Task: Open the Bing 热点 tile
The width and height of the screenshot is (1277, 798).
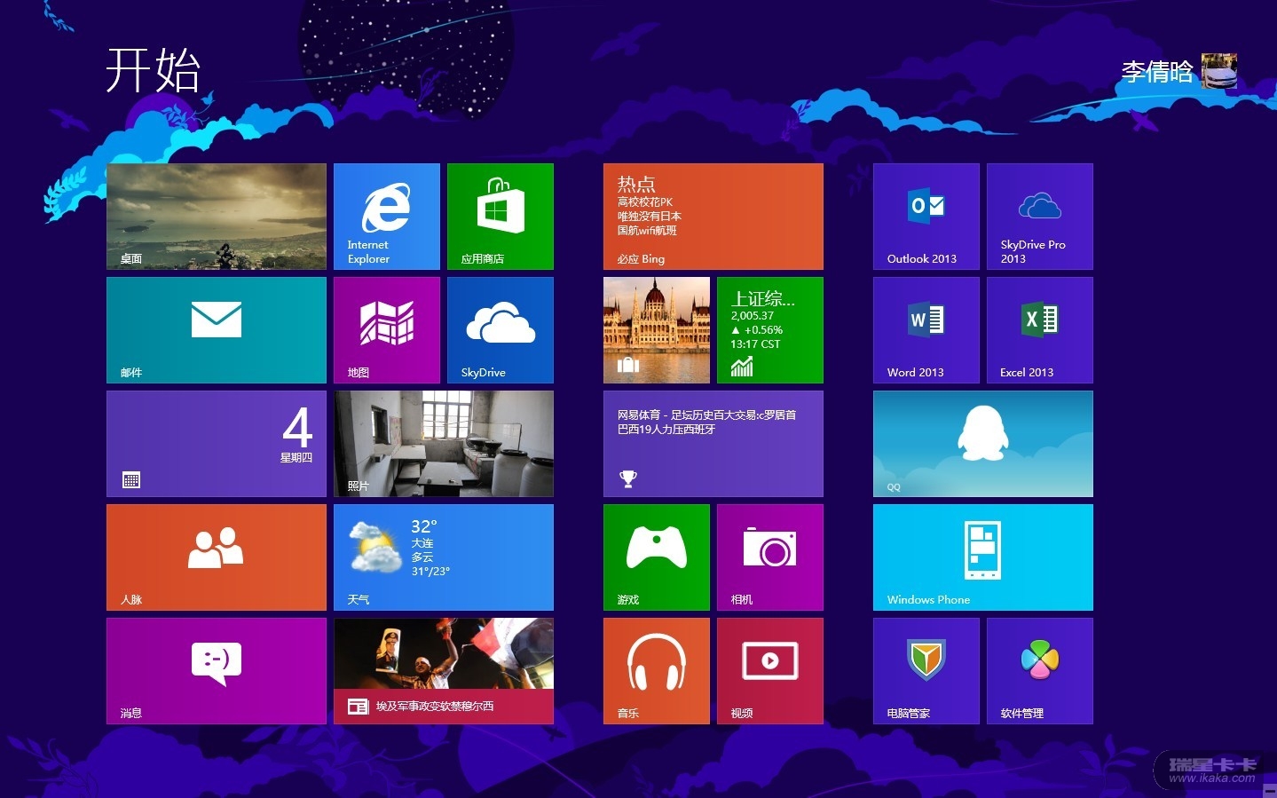Action: [713, 217]
